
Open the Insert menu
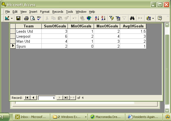pyautogui.click(x=33, y=12)
